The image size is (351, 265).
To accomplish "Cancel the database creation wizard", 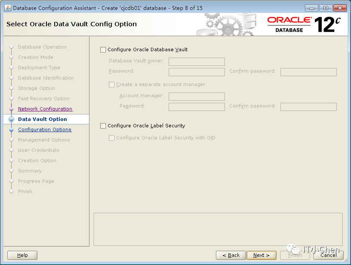I will coord(328,255).
